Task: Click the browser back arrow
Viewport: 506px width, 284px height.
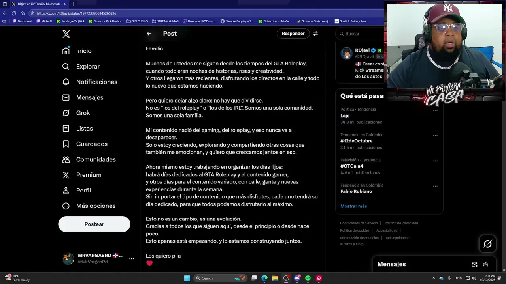Action: 5,13
